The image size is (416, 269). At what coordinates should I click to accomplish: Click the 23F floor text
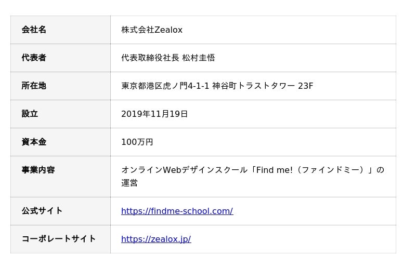[306, 86]
